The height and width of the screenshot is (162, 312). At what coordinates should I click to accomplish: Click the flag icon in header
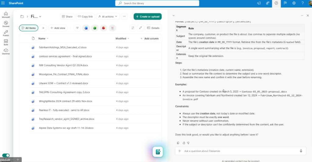(x=285, y=3)
